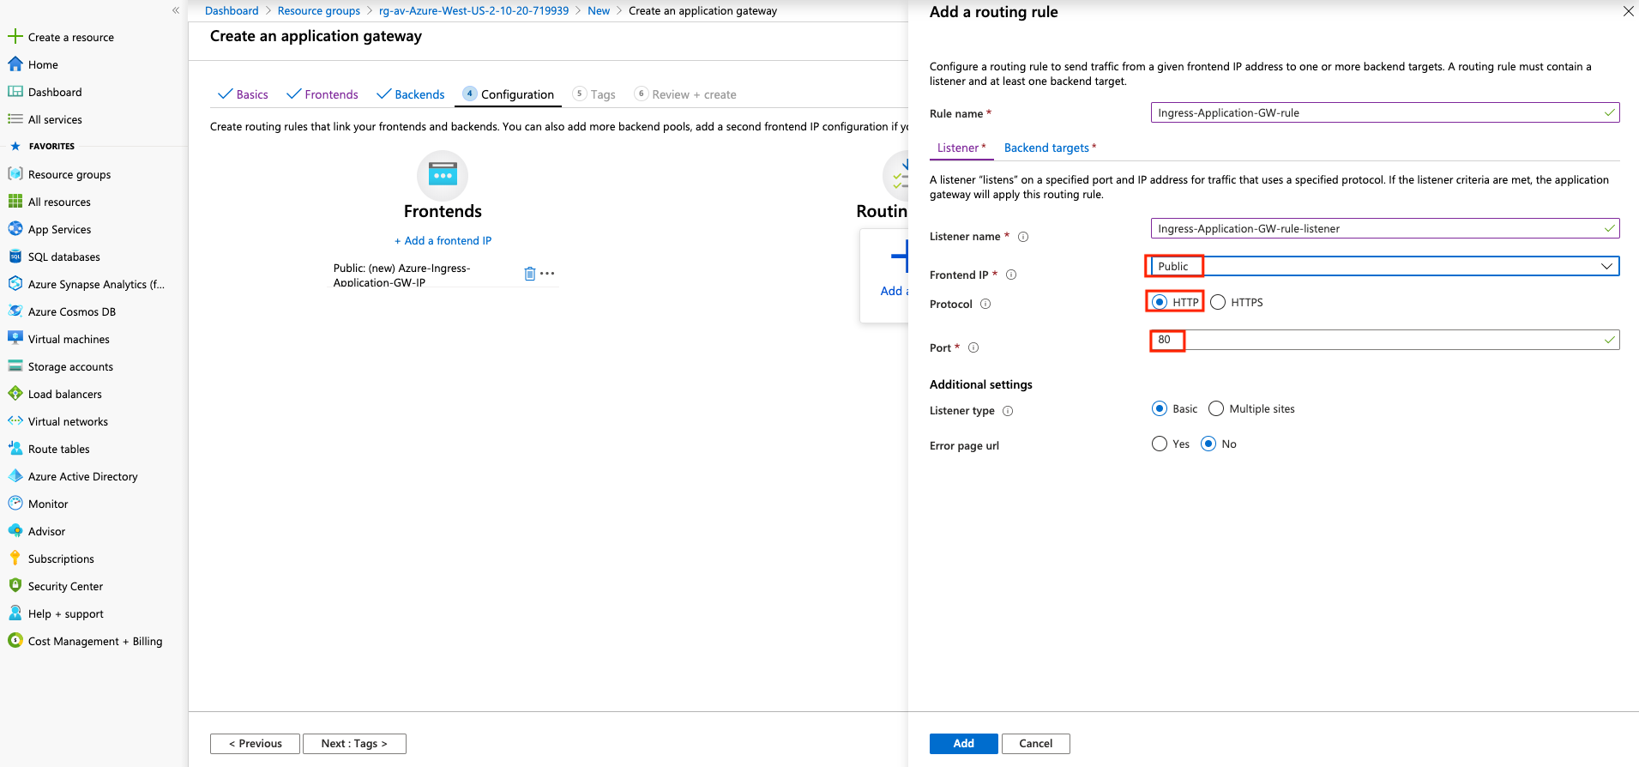Switch to the Listener tab
Screen dimensions: 1639x767
961,148
